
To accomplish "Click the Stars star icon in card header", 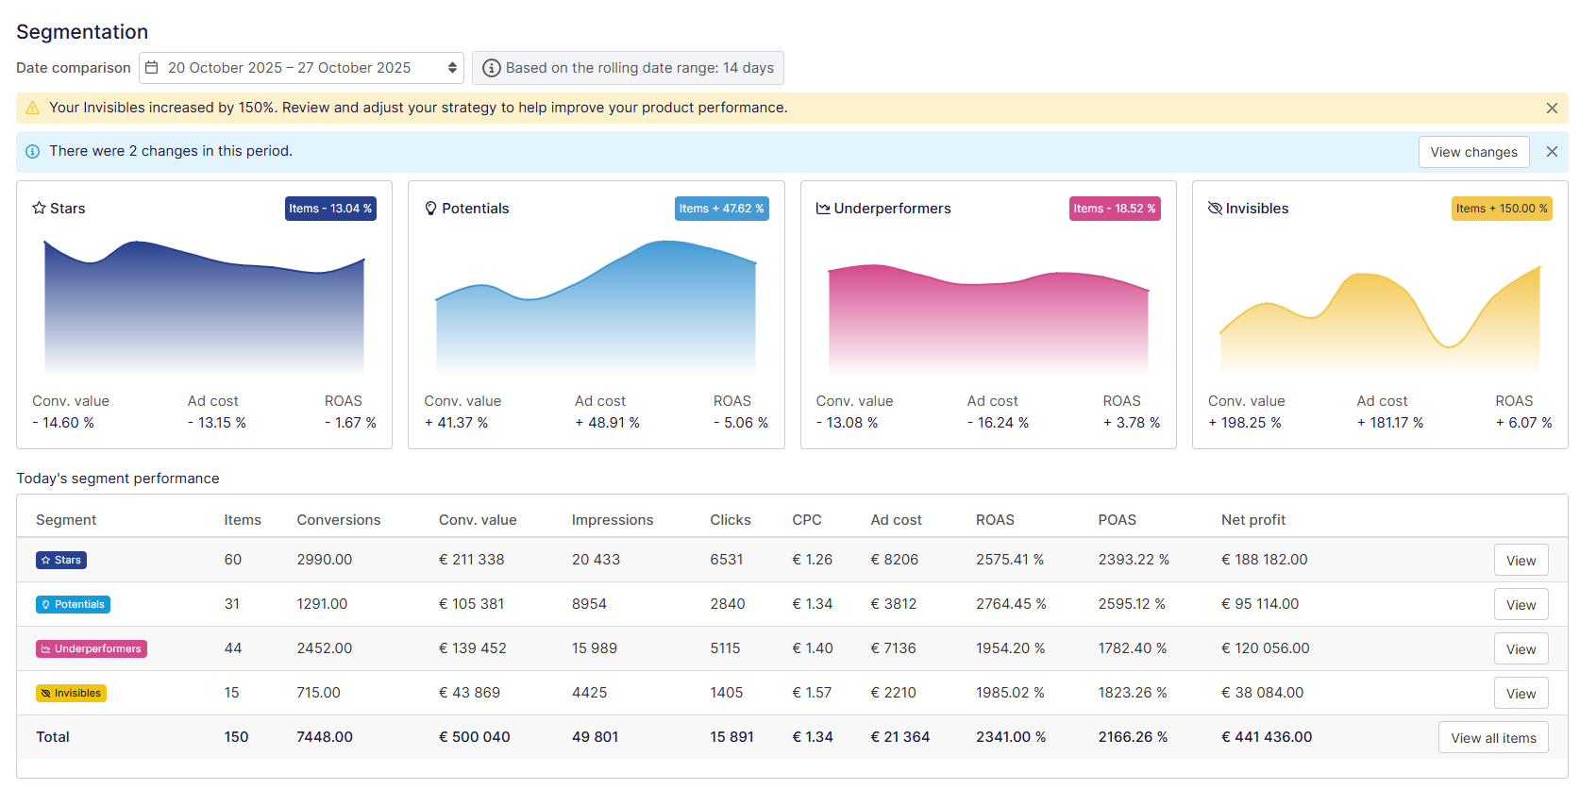I will (39, 208).
